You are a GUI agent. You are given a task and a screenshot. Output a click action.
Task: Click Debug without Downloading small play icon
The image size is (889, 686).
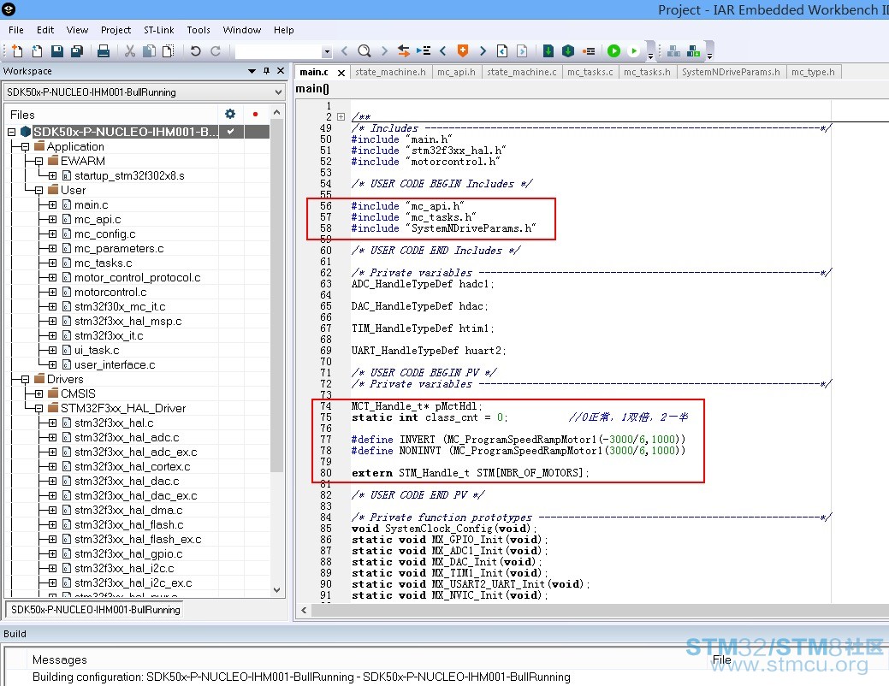(634, 51)
